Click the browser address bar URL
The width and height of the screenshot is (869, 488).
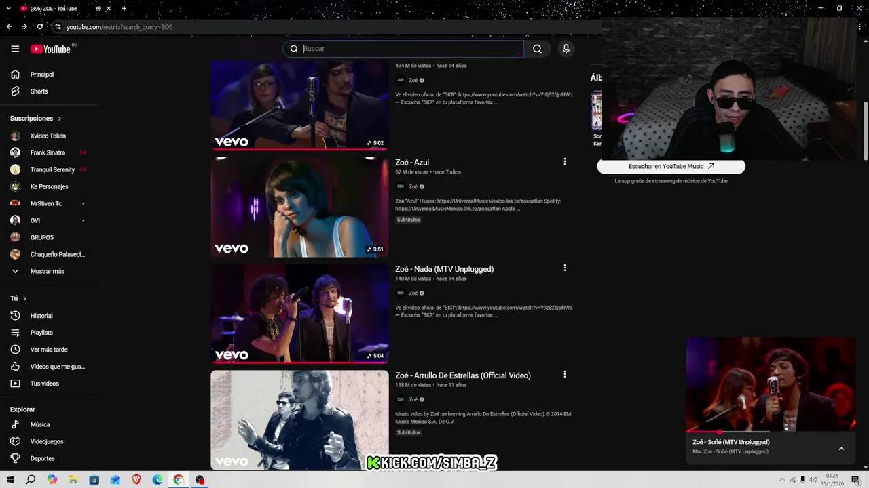tap(119, 27)
